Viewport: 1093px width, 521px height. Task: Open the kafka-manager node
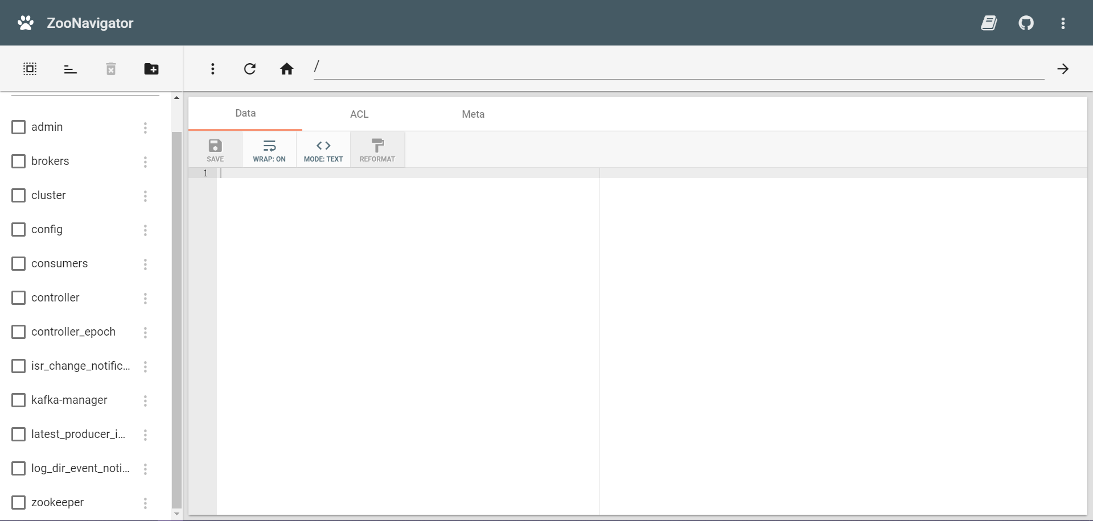click(x=69, y=400)
